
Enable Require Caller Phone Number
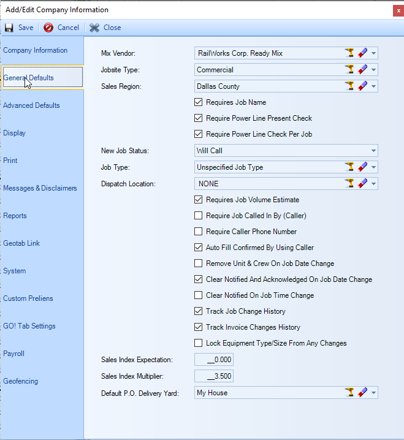(x=198, y=232)
